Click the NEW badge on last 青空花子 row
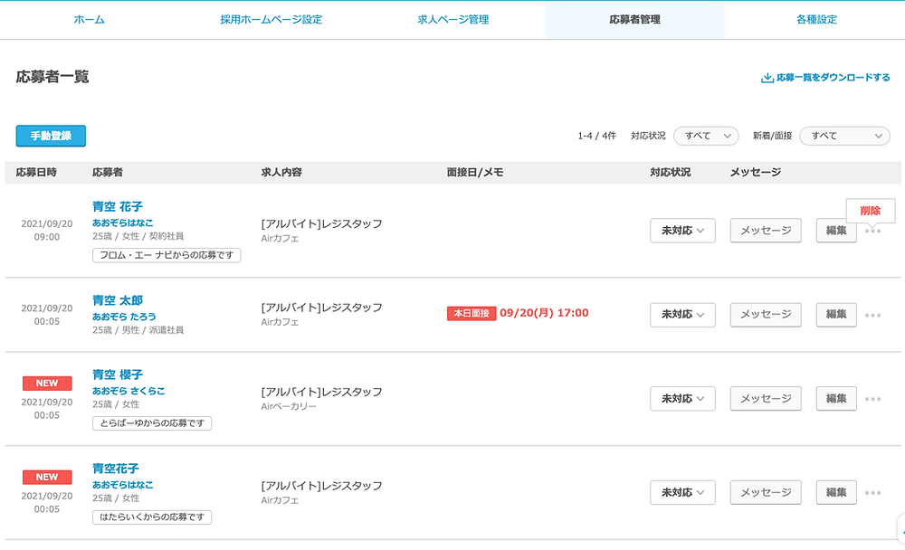 (47, 478)
